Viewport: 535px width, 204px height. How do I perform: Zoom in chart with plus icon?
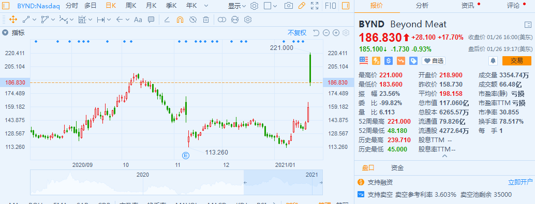click(336, 33)
